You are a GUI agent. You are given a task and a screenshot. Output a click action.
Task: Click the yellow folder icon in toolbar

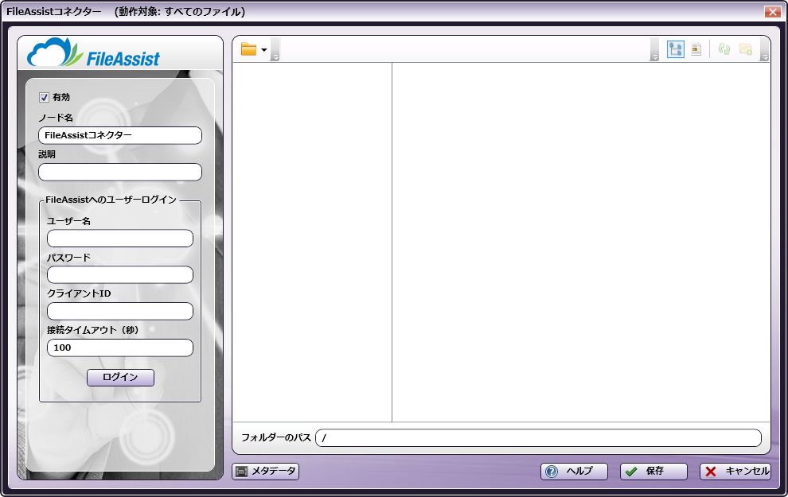pyautogui.click(x=249, y=49)
